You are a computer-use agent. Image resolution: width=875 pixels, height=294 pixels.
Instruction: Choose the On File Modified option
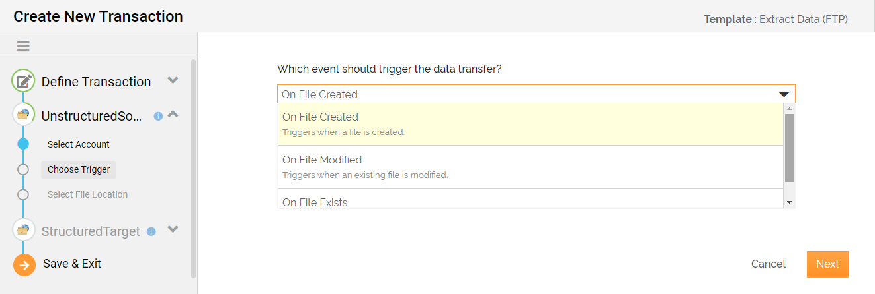[530, 167]
